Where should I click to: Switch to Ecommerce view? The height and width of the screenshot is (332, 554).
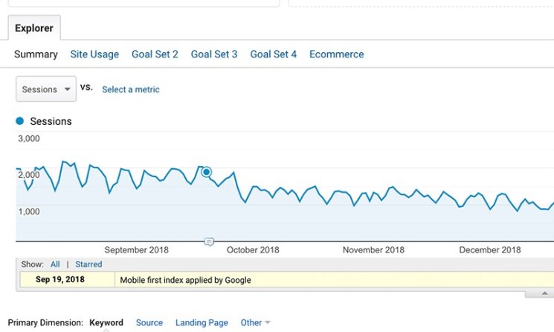(x=336, y=54)
